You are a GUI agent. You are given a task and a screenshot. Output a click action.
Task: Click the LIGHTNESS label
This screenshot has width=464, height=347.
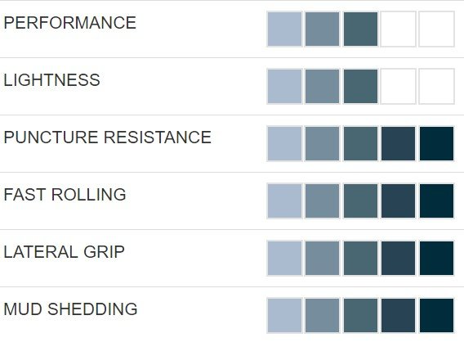tap(51, 80)
